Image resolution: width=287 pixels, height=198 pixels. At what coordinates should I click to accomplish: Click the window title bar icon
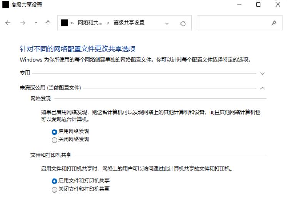[x=6, y=4]
